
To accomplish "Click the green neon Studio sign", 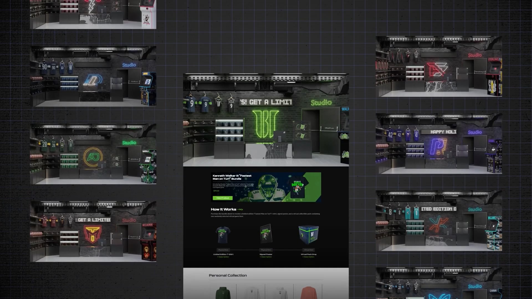I will [x=321, y=103].
